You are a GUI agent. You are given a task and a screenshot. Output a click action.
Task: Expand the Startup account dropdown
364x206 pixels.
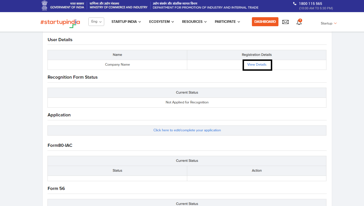tap(328, 23)
